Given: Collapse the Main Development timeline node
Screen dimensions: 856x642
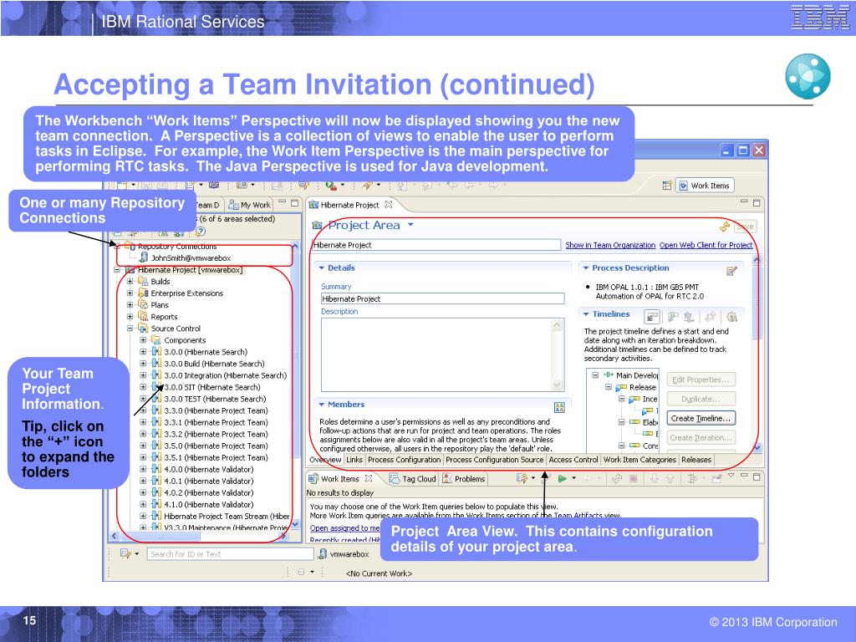Looking at the screenshot, I should [595, 375].
